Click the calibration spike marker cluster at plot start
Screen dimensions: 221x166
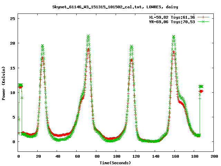pos(20,85)
